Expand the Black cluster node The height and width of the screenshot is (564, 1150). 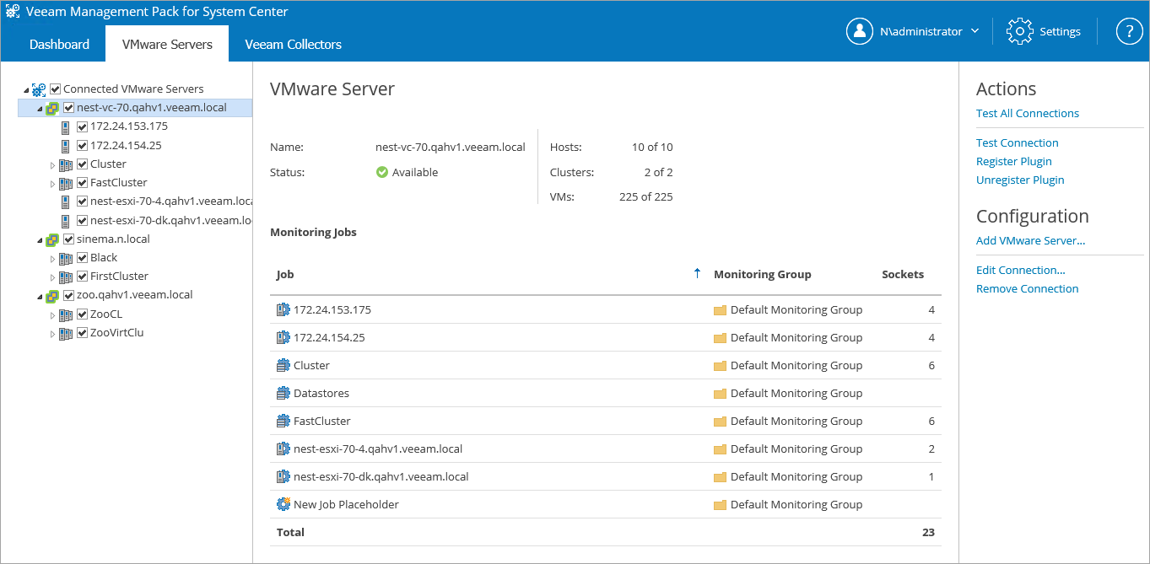(52, 259)
